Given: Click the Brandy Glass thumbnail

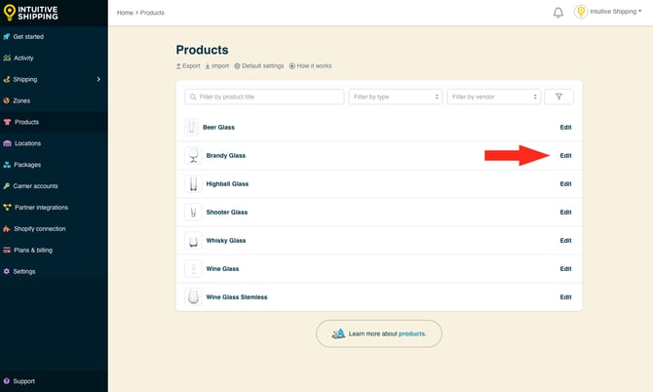Looking at the screenshot, I should coord(193,155).
